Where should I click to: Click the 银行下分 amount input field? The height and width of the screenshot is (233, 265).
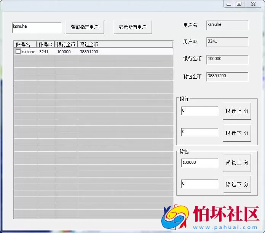(x=200, y=132)
